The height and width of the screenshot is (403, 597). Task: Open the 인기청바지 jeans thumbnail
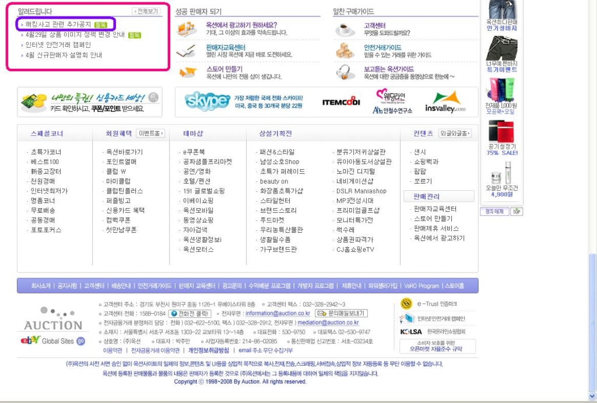pyautogui.click(x=502, y=9)
